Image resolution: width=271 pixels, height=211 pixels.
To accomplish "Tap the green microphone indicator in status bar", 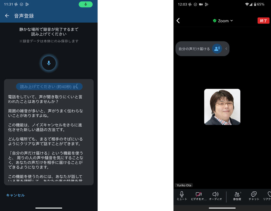I will click(x=86, y=5).
